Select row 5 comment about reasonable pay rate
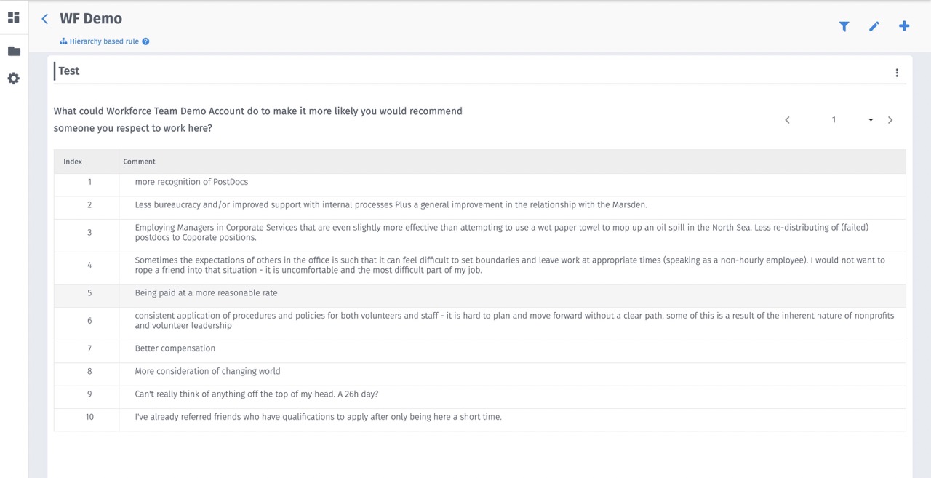931x478 pixels. [206, 292]
